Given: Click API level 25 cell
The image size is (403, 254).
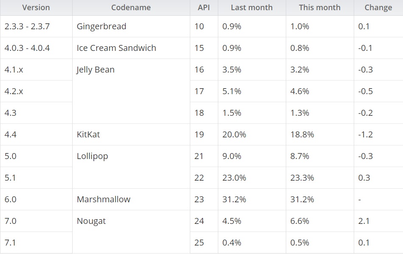Looking at the screenshot, I should 204,243.
